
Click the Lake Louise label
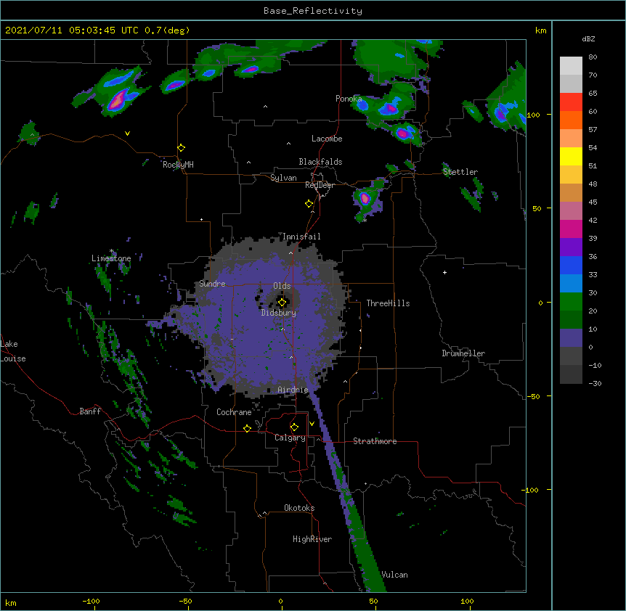13,351
